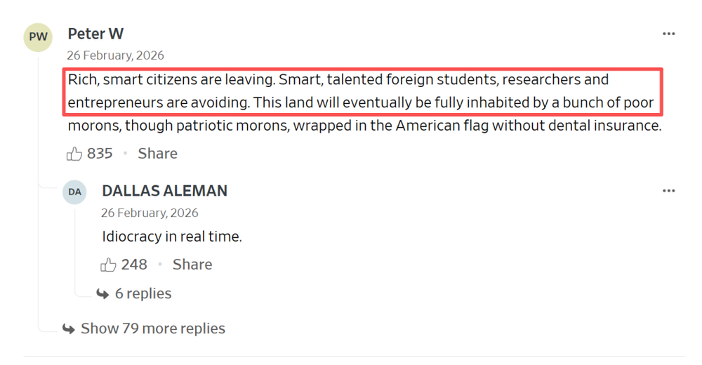Image resolution: width=702 pixels, height=365 pixels.
Task: Click the "Idiocracy in real time." reply text
Action: [172, 237]
